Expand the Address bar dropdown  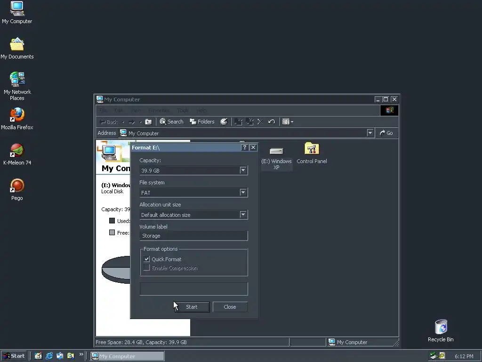pyautogui.click(x=370, y=133)
